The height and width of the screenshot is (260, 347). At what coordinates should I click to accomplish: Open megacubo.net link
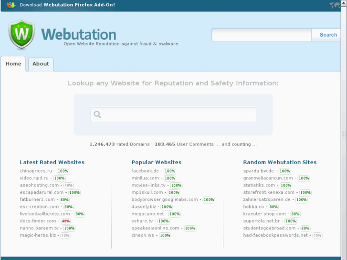click(148, 214)
